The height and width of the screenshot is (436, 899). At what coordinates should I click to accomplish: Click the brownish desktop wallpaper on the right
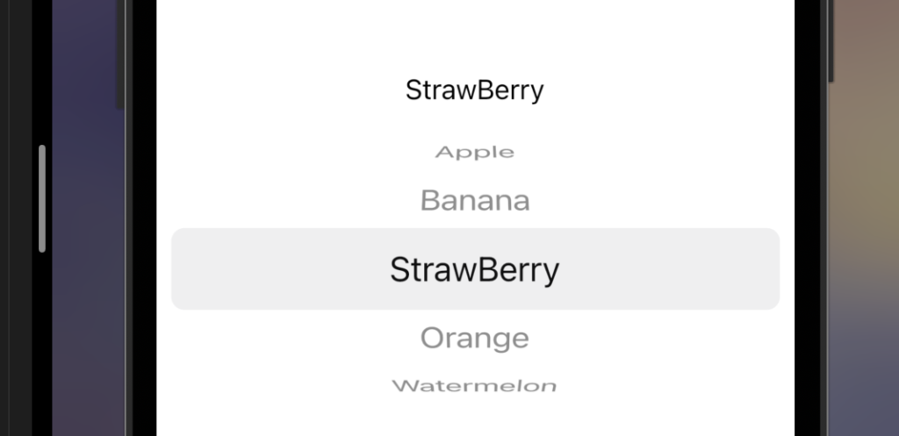[866, 218]
